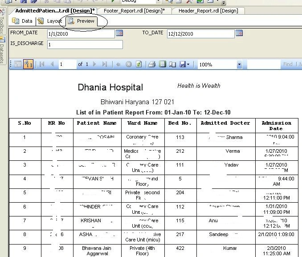Open the Datasets side panel
This screenshot has height=257, width=302.
[x=2, y=50]
